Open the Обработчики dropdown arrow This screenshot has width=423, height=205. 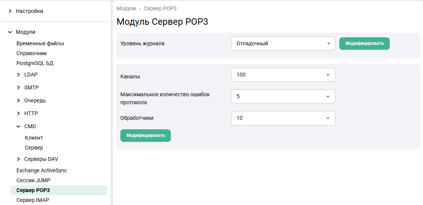click(327, 118)
